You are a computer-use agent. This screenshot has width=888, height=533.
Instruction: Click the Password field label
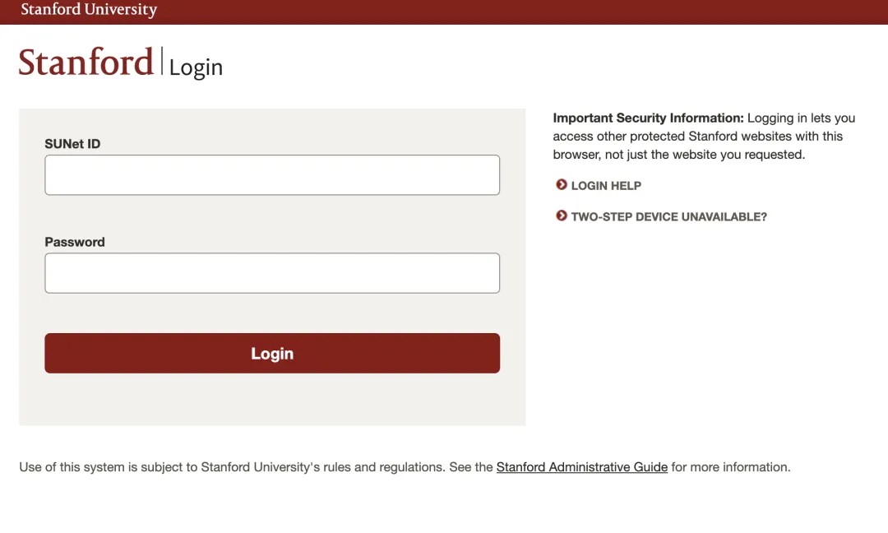(75, 242)
